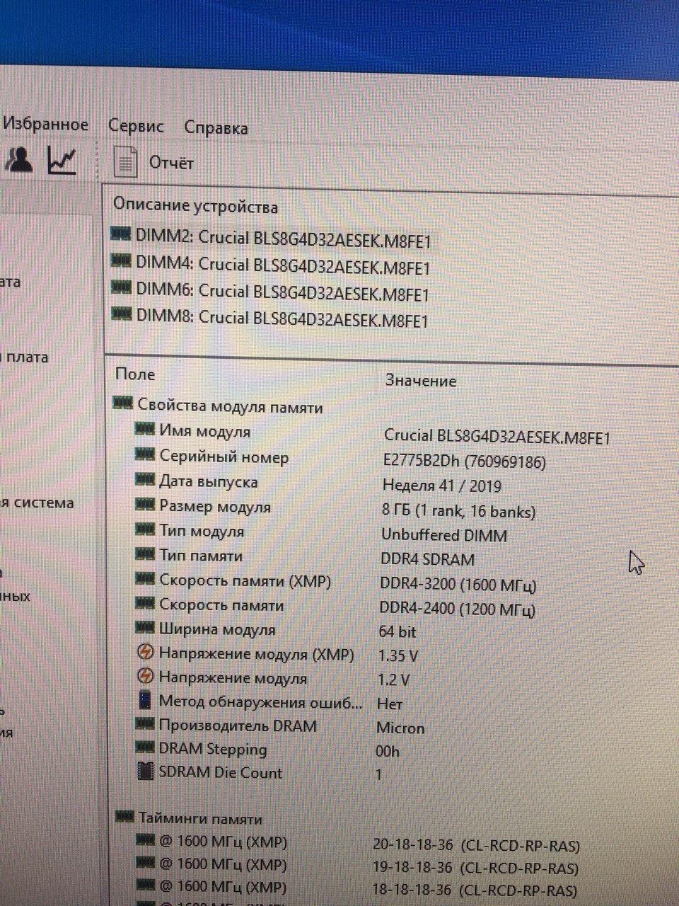Click icon beside Ширина модуля
This screenshot has width=679, height=906.
[x=145, y=627]
